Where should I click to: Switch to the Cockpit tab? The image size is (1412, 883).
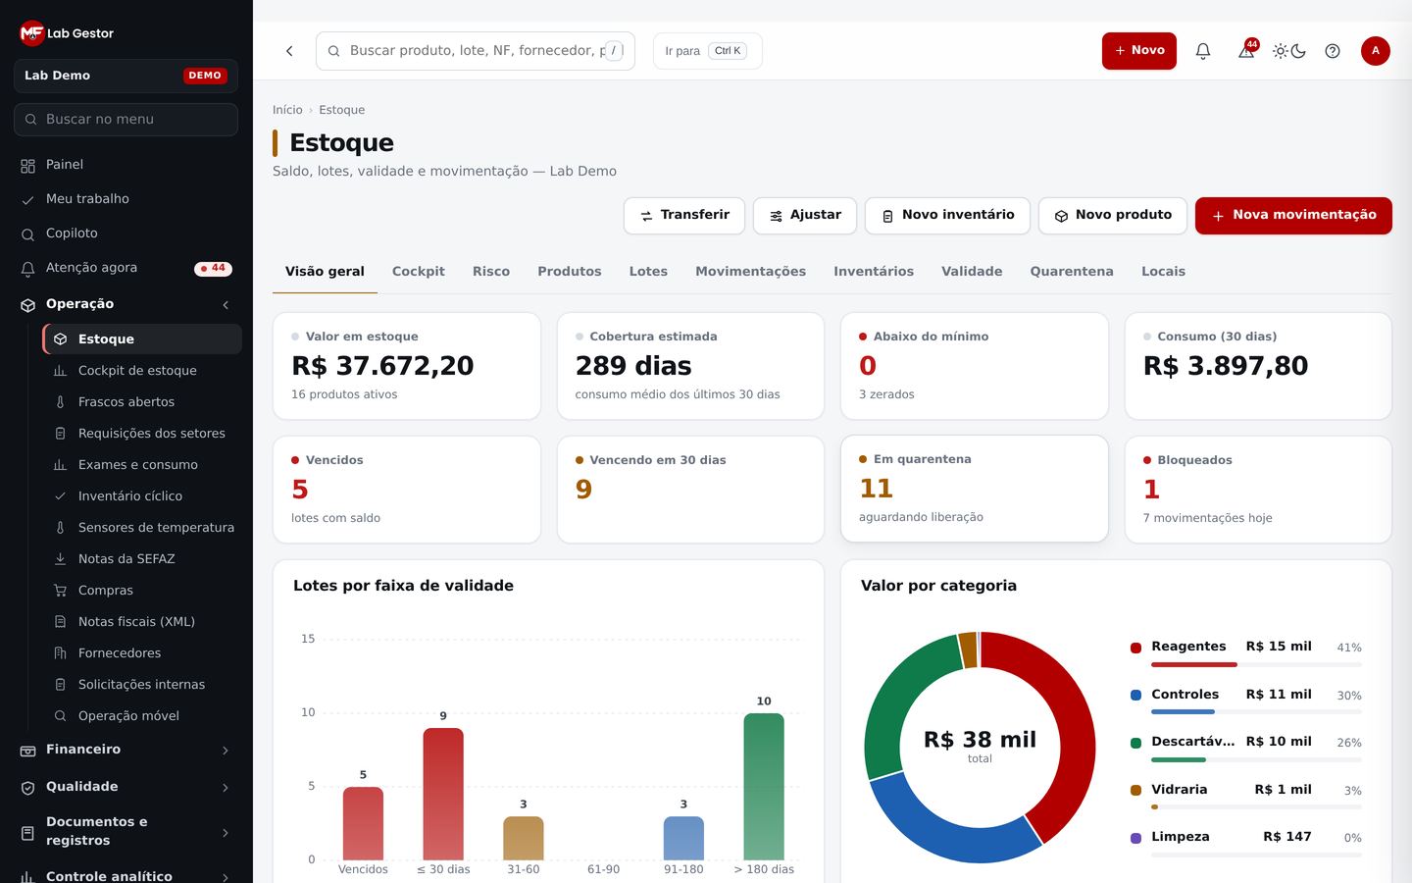coord(419,272)
